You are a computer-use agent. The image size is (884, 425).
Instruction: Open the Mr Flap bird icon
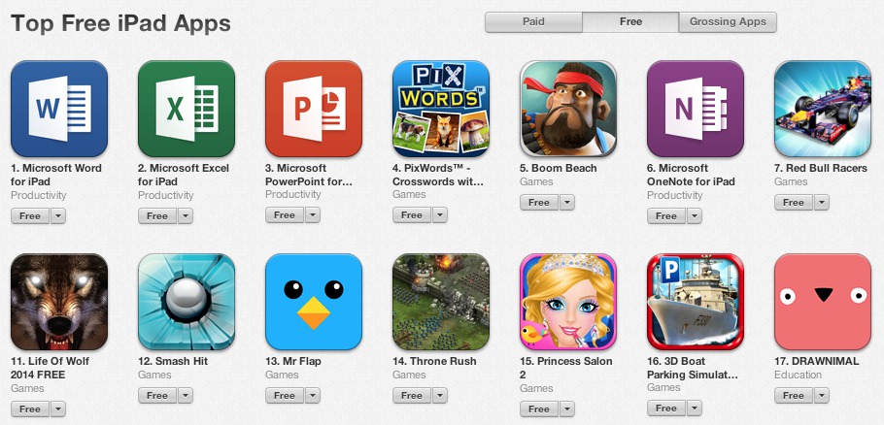(314, 302)
